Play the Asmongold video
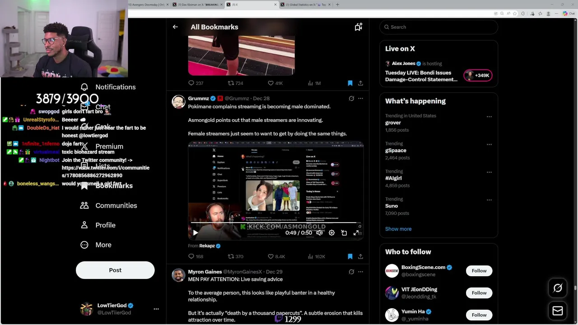 [196, 233]
